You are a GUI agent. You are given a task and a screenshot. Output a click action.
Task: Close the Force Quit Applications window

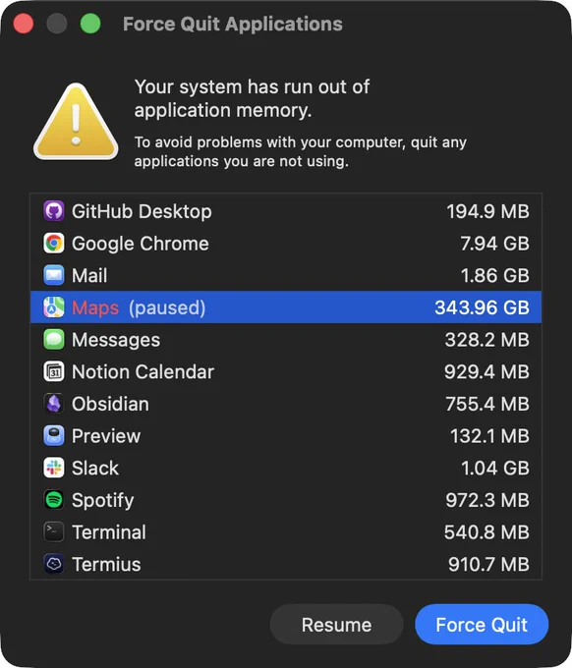(x=24, y=24)
